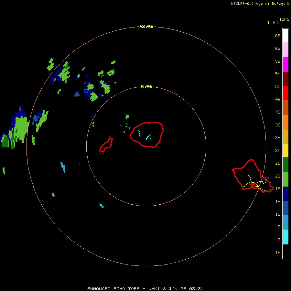Click the magenta 58 kft legend swatch
Viewport: 291px width, 291px height.
point(286,64)
